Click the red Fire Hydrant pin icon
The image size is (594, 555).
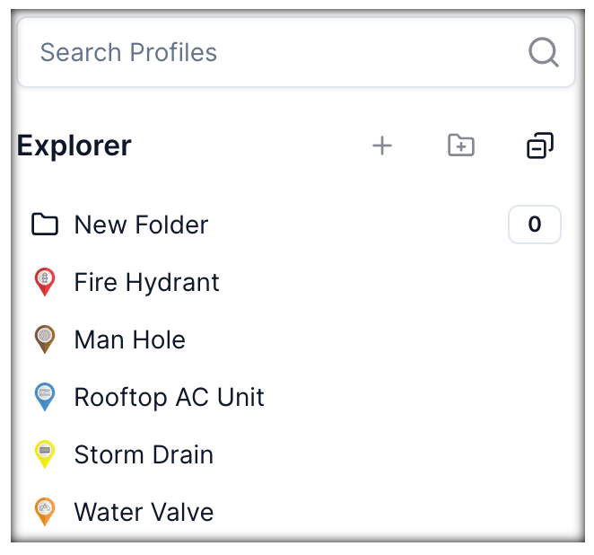coord(45,283)
